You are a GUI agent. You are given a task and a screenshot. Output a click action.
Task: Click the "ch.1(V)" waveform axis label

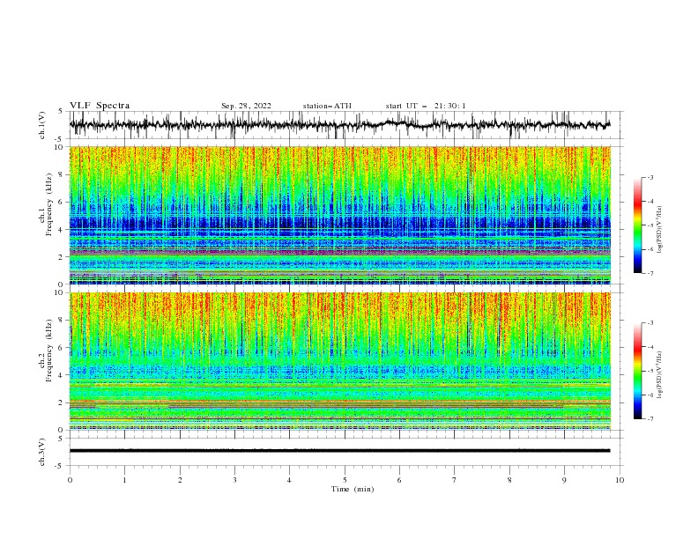point(42,125)
